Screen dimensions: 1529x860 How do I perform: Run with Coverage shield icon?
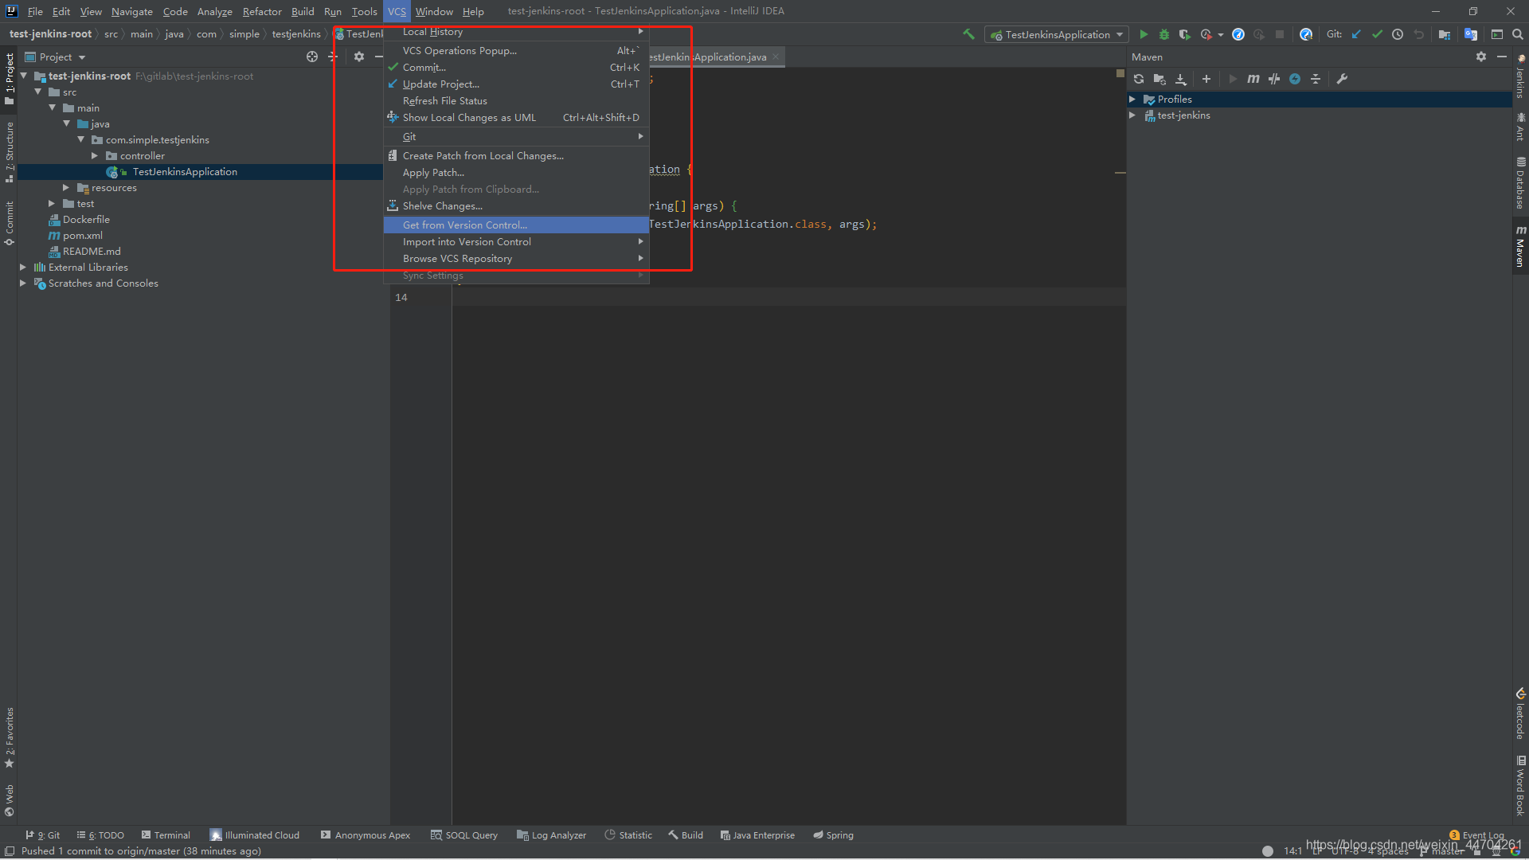[1185, 34]
